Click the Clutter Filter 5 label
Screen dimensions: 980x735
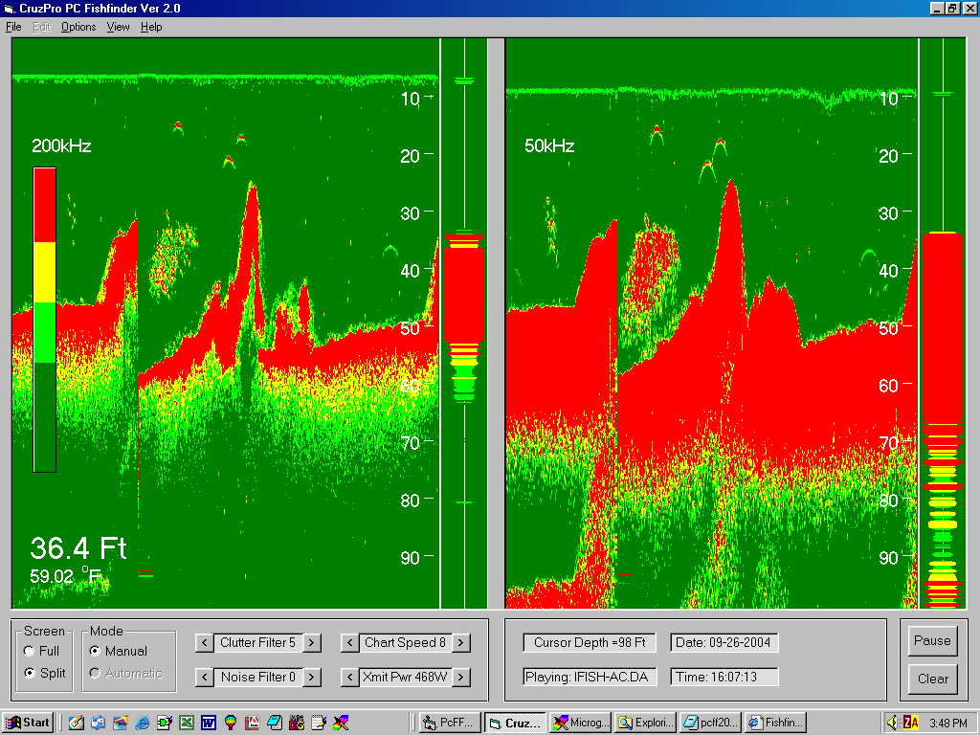click(x=257, y=642)
